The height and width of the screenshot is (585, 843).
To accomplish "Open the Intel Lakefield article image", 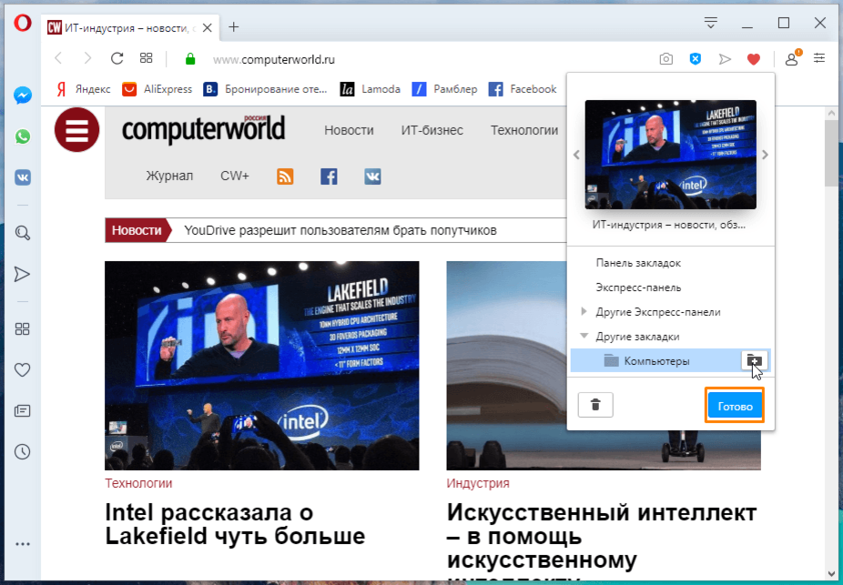I will (262, 366).
